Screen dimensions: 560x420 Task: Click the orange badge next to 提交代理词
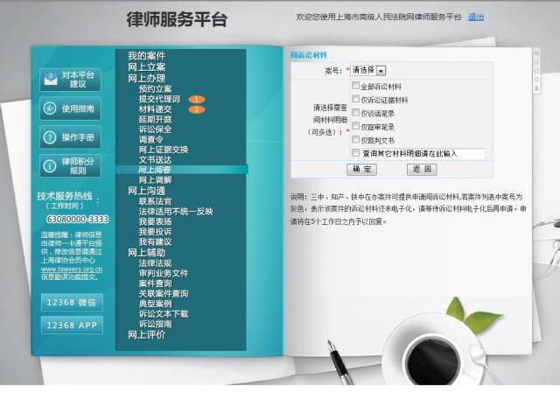pos(196,100)
